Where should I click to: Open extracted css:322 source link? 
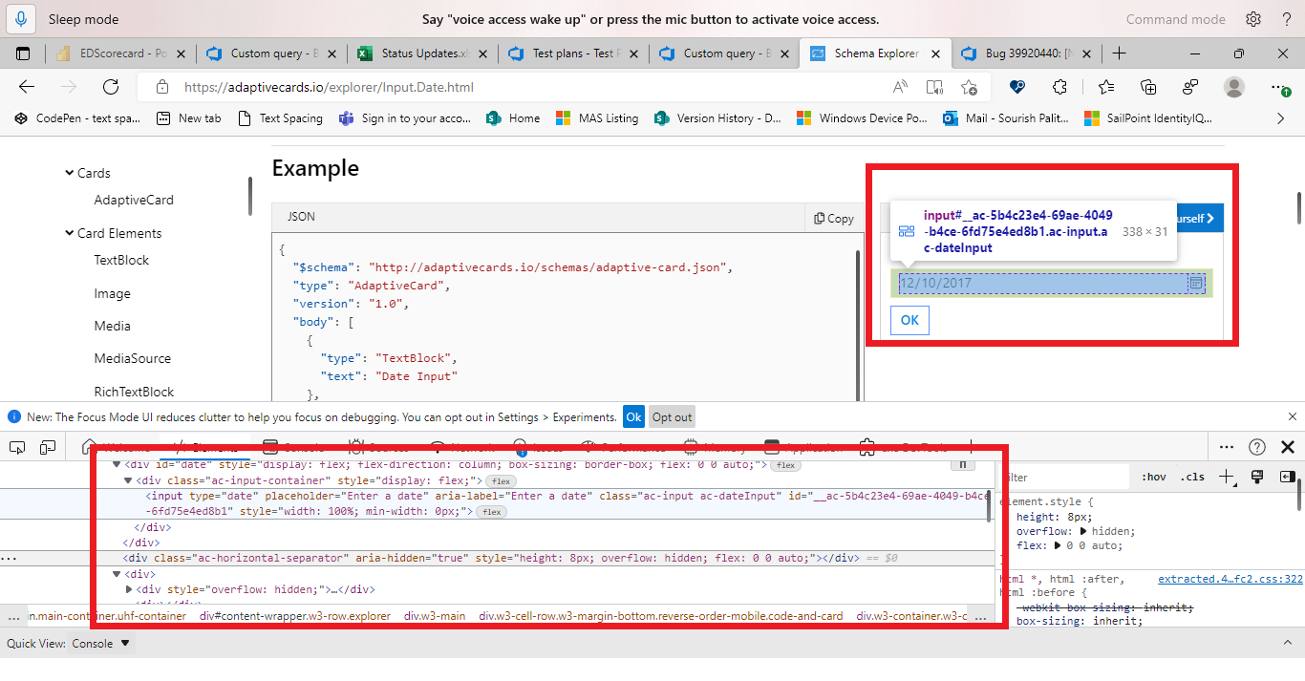(1230, 579)
